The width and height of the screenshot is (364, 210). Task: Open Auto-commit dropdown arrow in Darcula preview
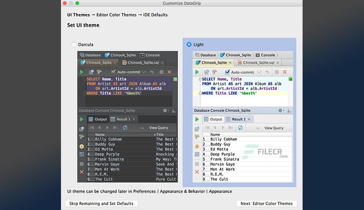[144, 72]
